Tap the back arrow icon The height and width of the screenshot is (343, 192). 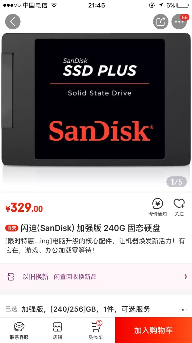click(13, 22)
